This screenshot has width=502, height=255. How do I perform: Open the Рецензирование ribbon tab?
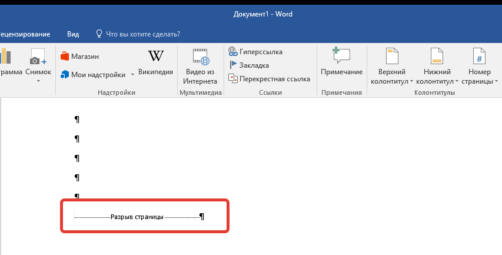25,34
